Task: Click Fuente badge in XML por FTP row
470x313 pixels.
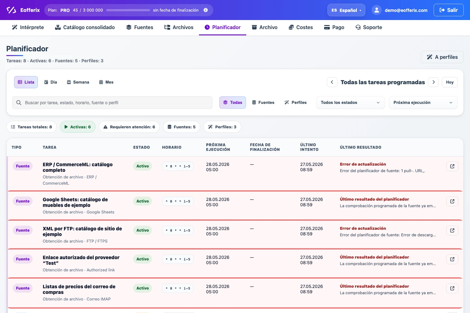Action: point(23,230)
